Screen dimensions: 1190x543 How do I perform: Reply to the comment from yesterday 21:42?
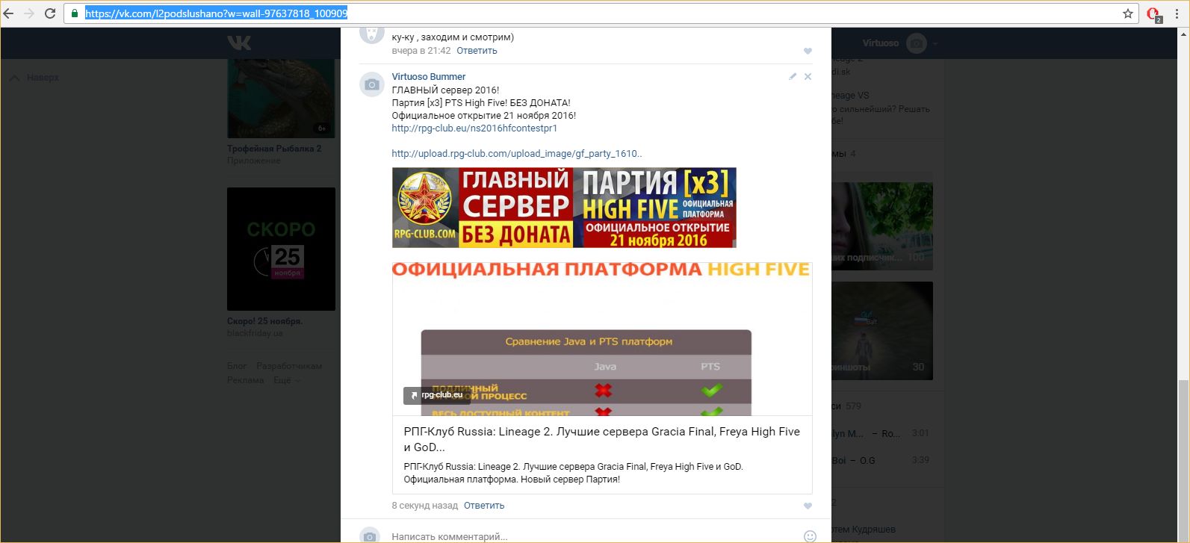(x=477, y=51)
